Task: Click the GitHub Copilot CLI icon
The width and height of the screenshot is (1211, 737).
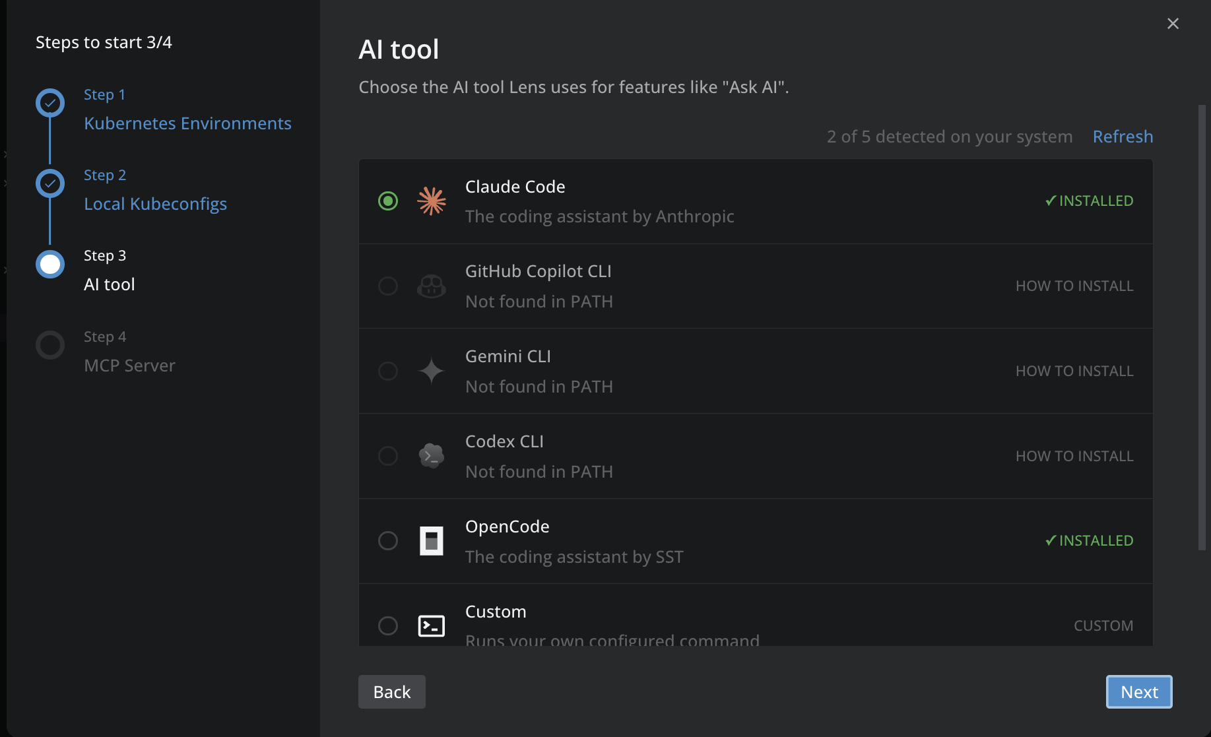Action: click(432, 286)
